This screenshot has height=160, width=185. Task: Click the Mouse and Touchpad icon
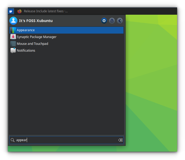pos(13,44)
